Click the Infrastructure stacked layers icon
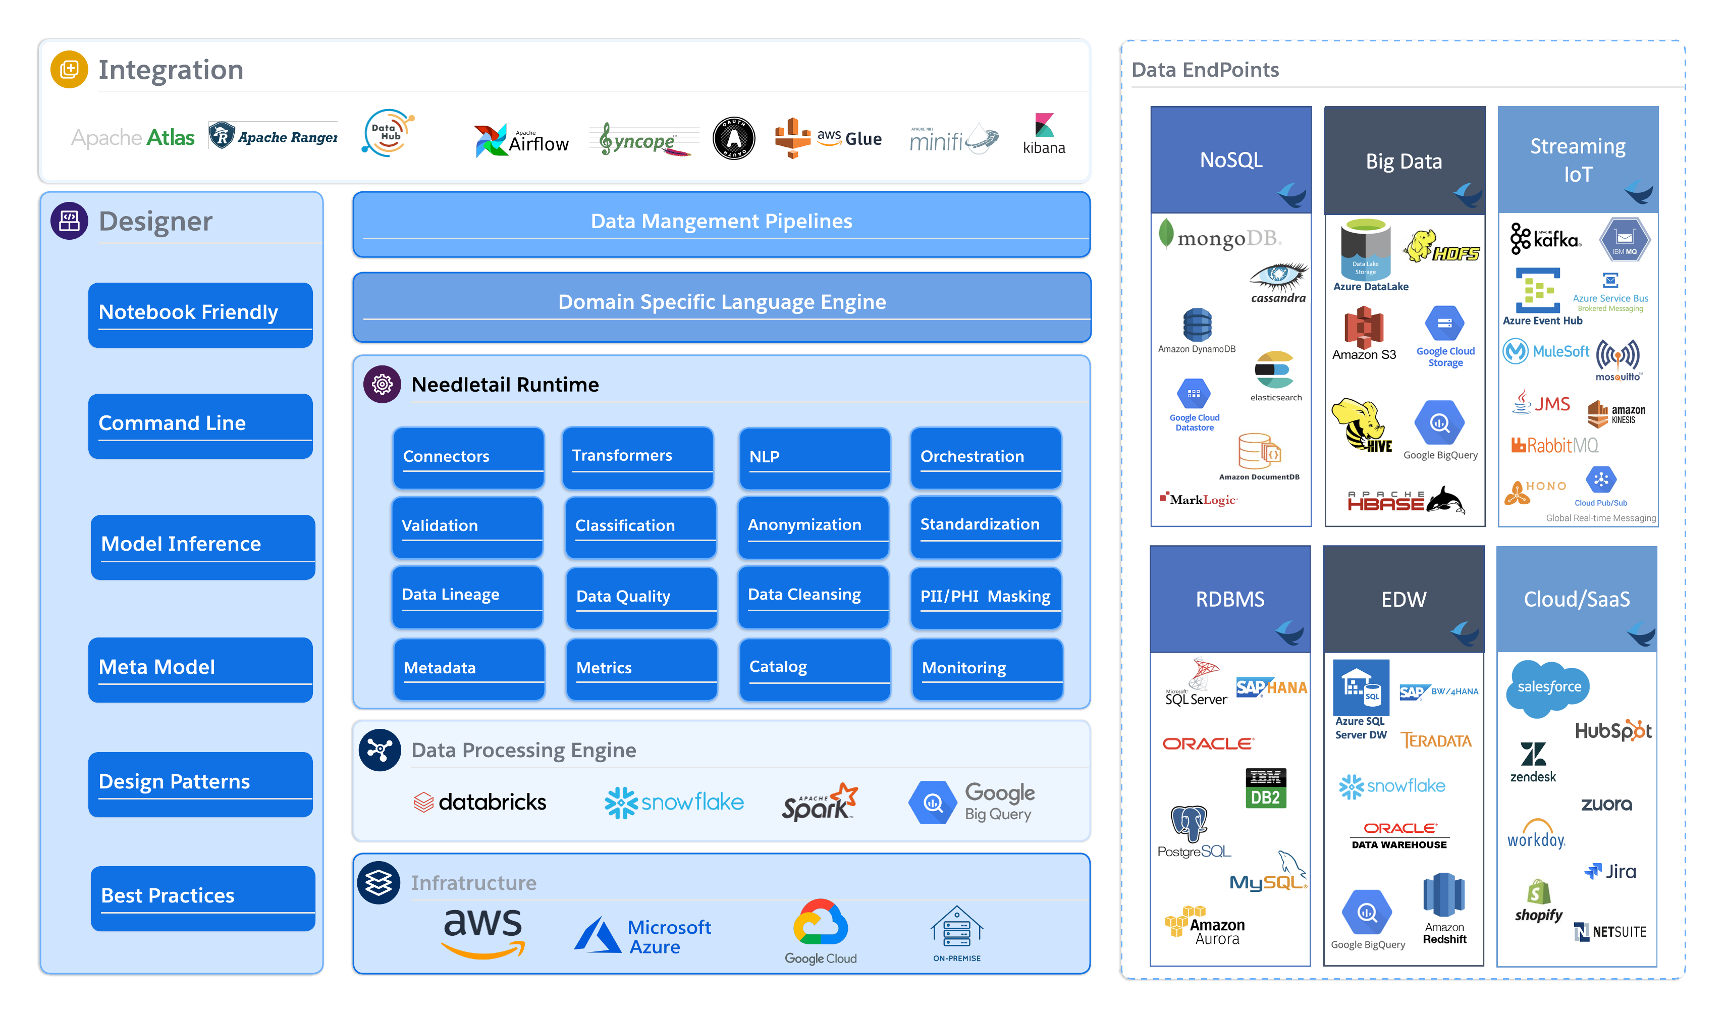The width and height of the screenshot is (1726, 1013). click(x=378, y=882)
